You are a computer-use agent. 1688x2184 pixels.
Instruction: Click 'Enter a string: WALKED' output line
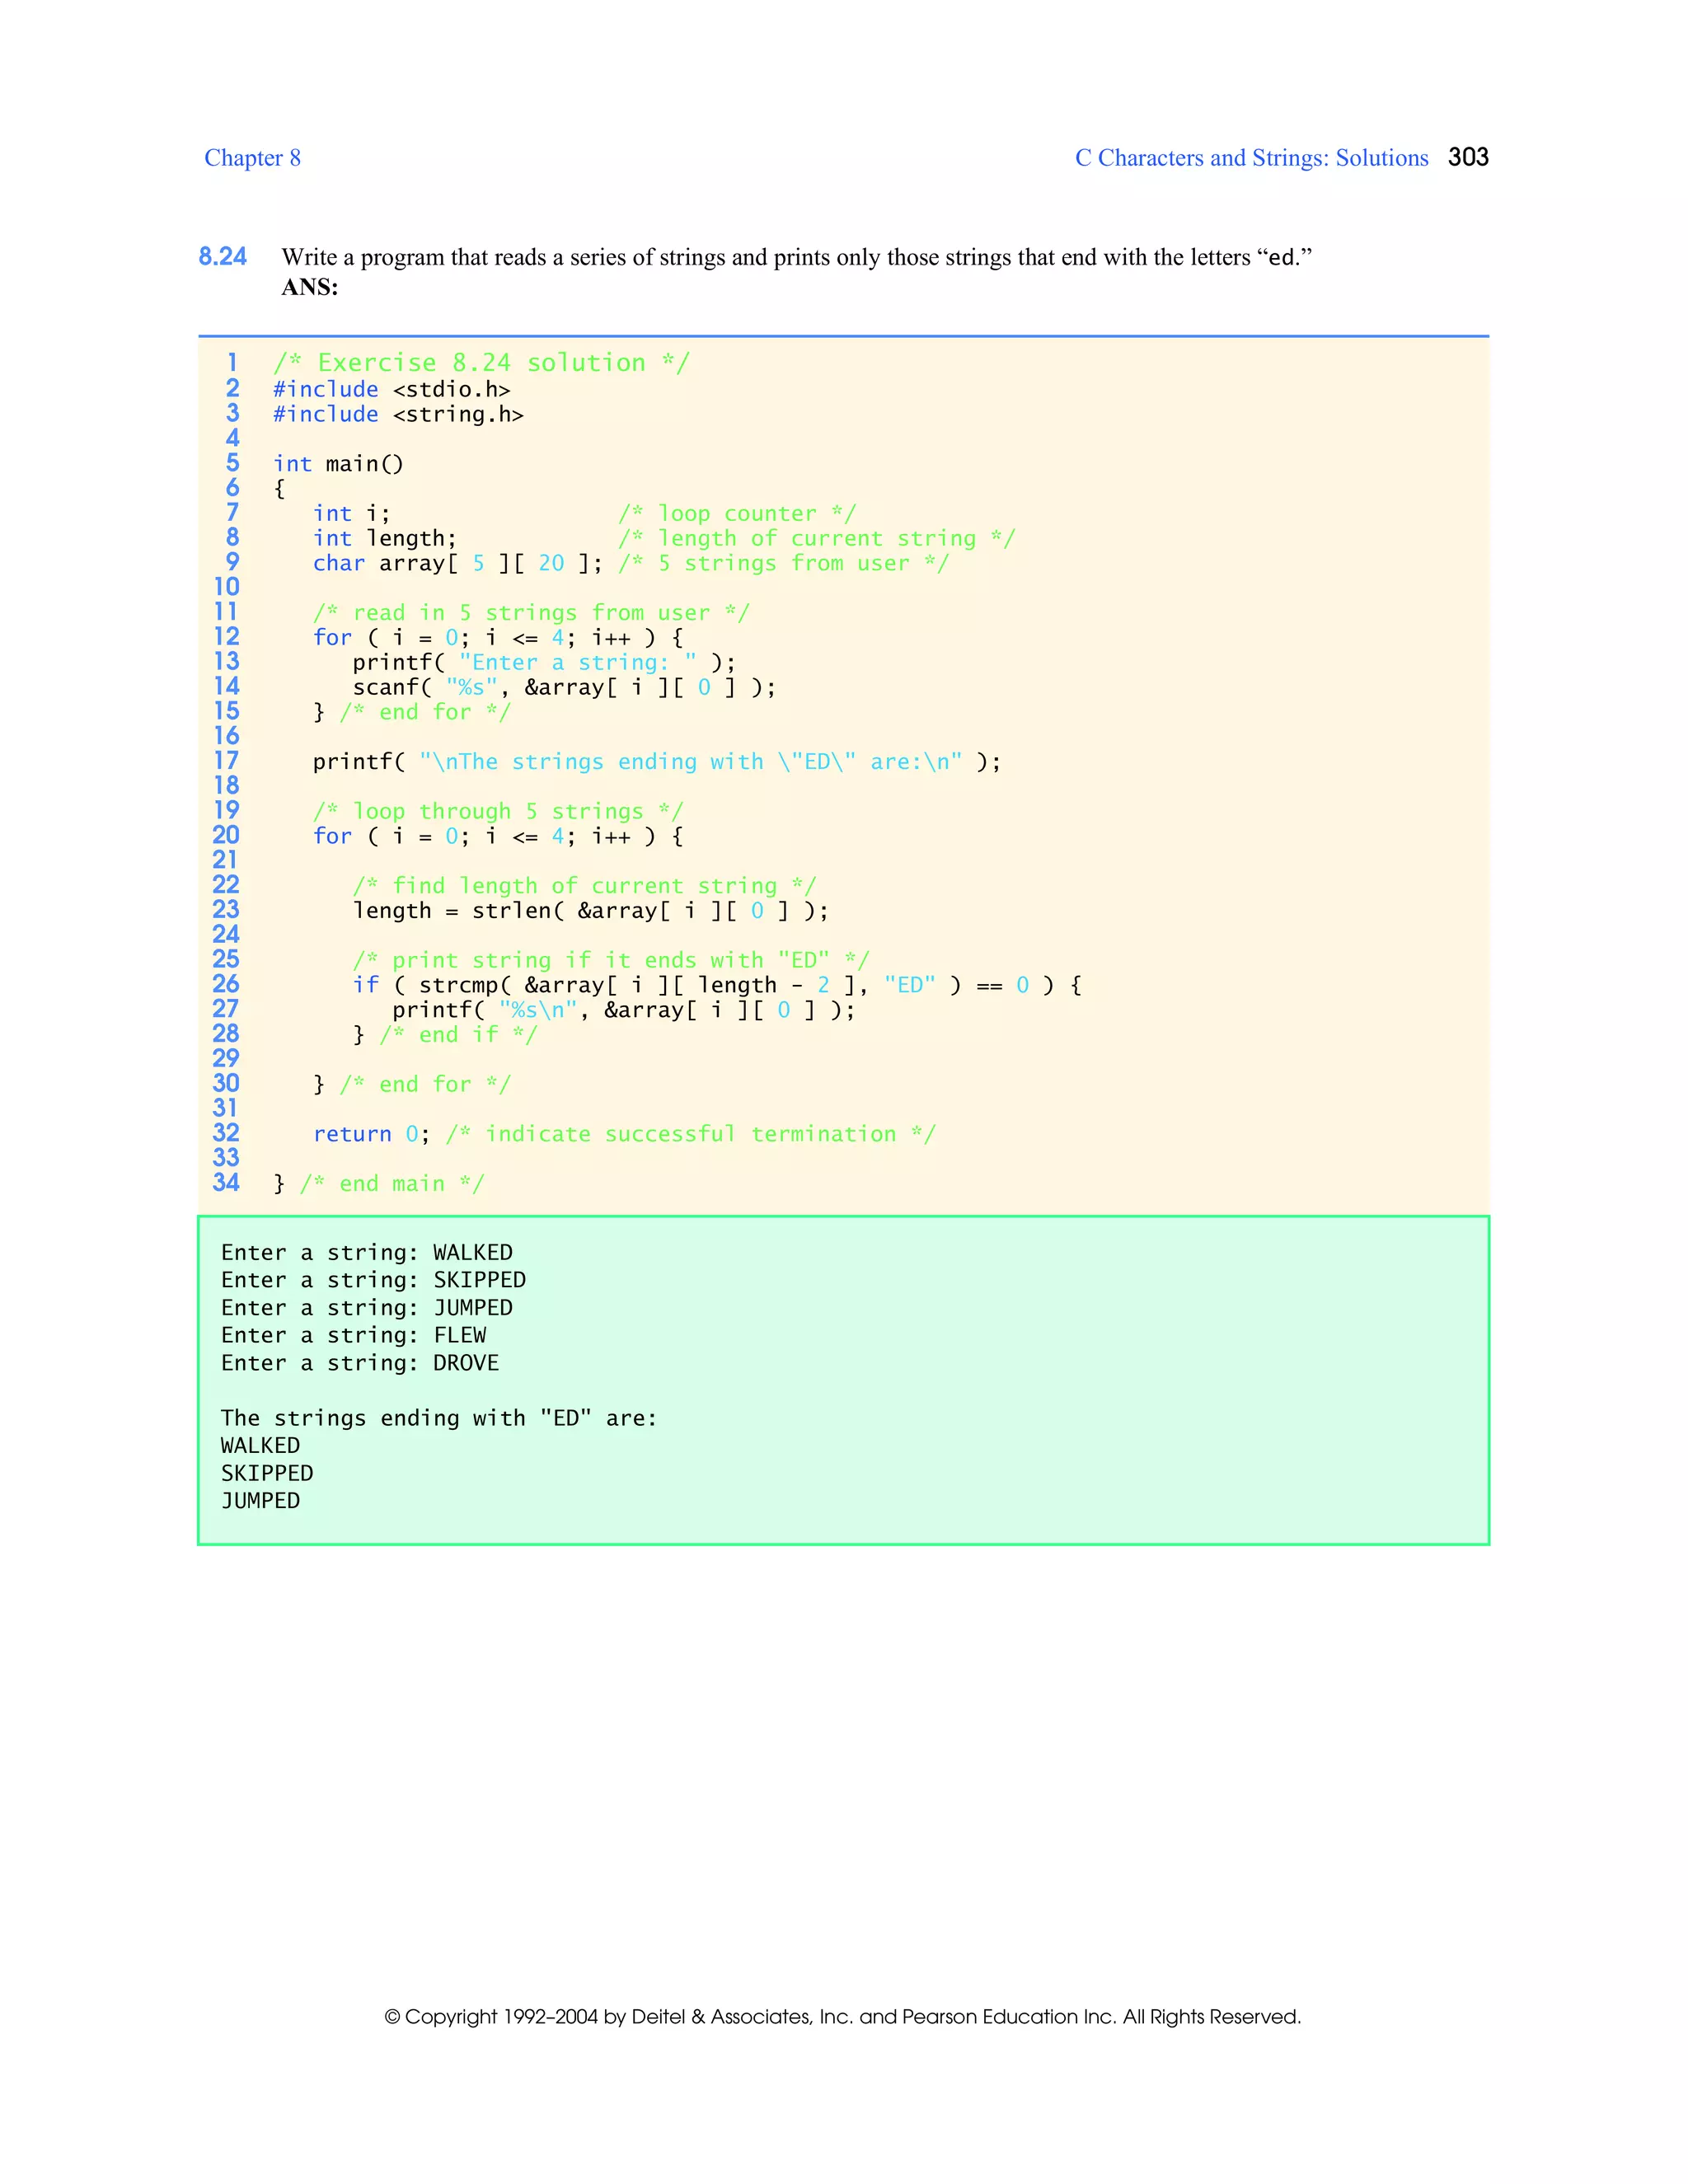366,1253
